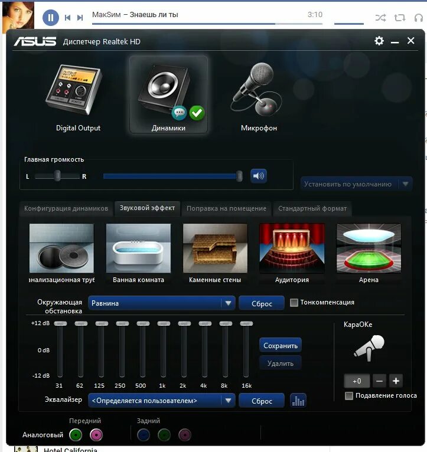The height and width of the screenshot is (452, 427).
Task: Select the Микрофон device icon
Action: tap(257, 89)
